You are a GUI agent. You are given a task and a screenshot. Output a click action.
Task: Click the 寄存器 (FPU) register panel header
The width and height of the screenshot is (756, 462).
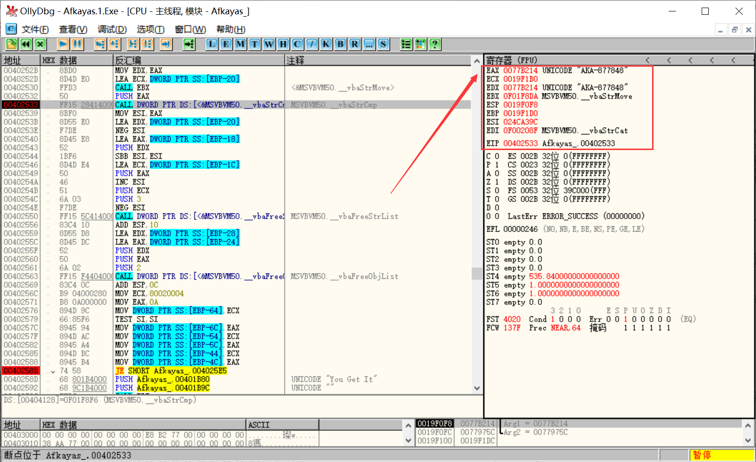coord(511,60)
